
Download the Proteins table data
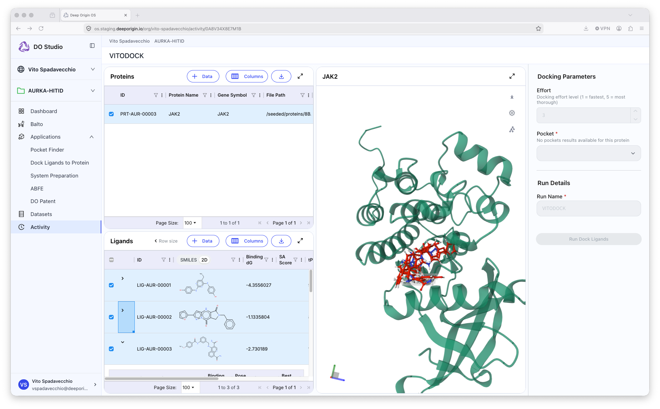pos(281,76)
